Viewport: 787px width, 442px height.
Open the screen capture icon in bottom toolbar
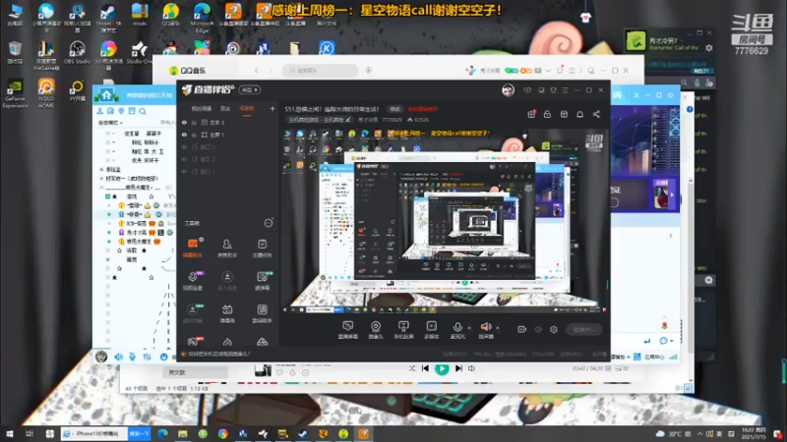pos(348,330)
